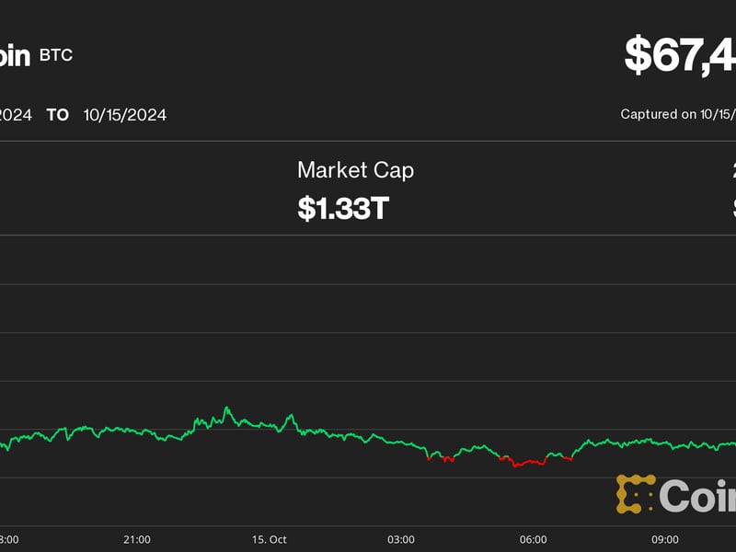
Task: Select the 03:00 time axis label
Action: (400, 539)
